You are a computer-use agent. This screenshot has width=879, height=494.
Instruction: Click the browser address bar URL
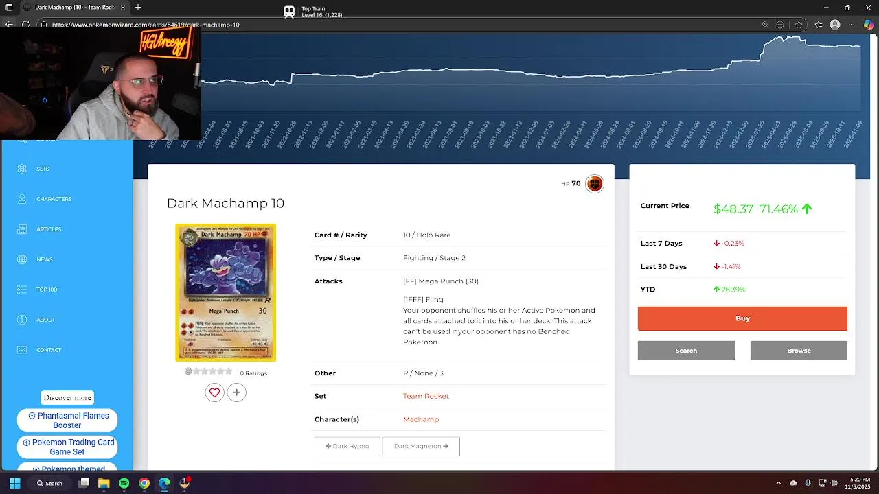click(146, 25)
